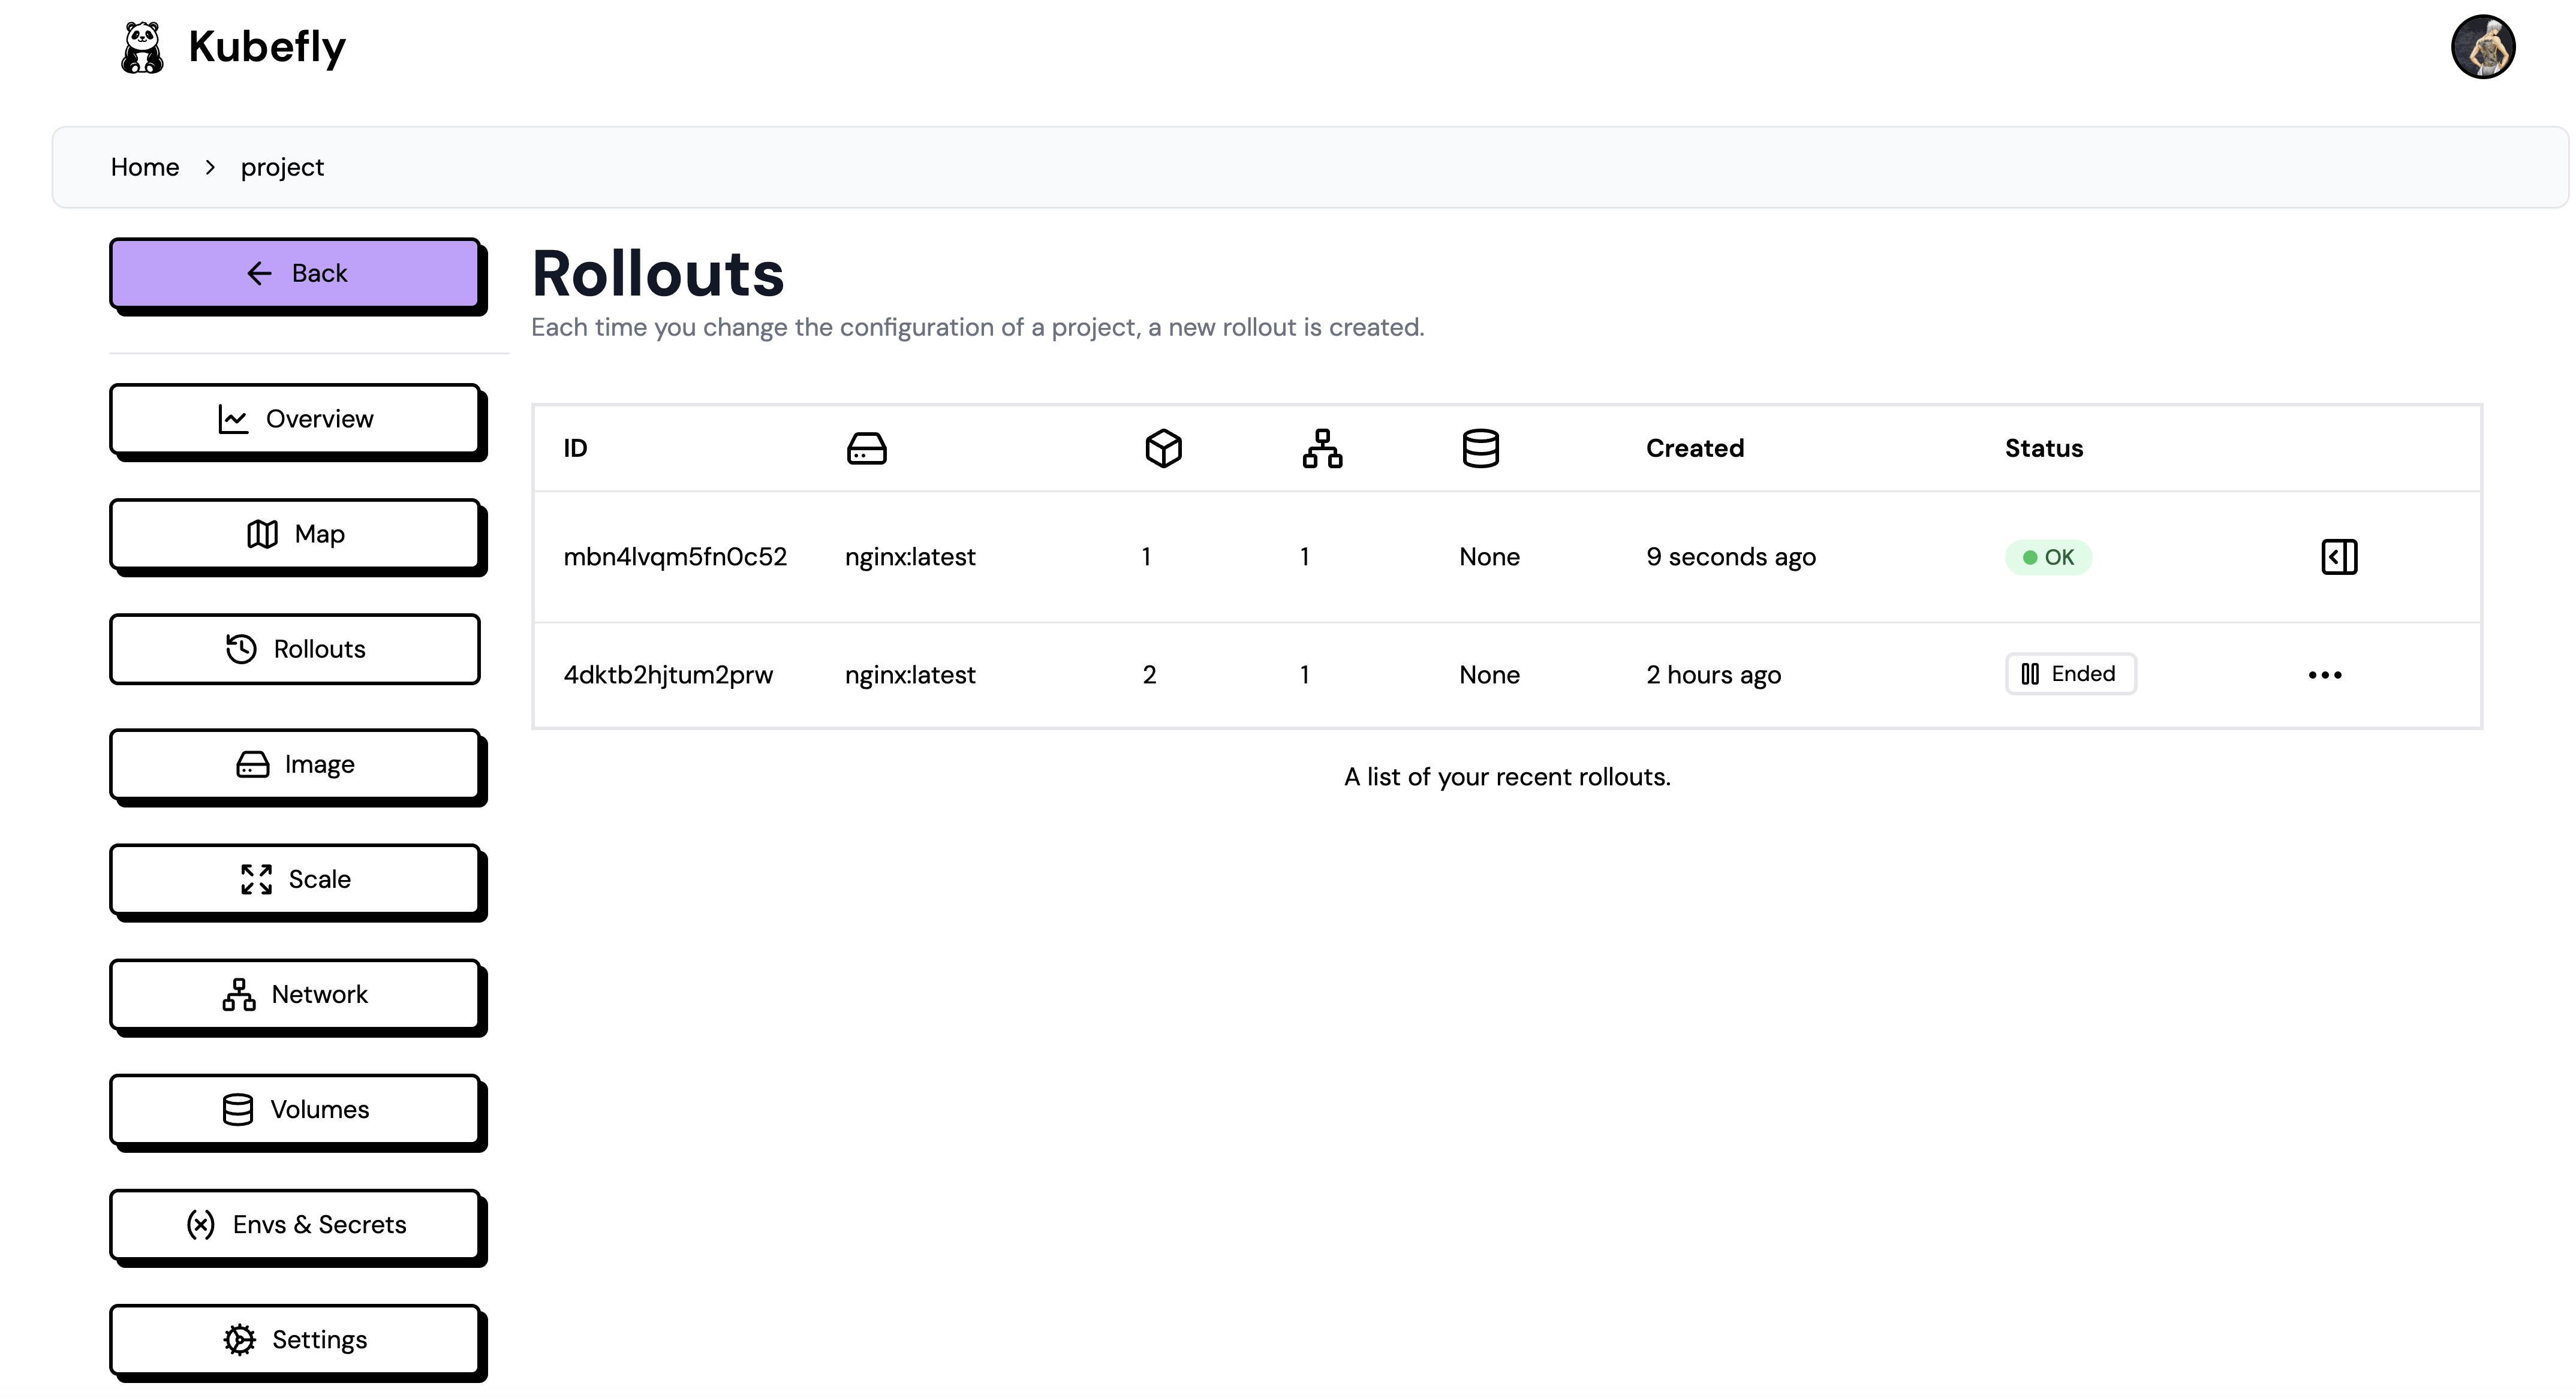This screenshot has width=2576, height=1398.
Task: Open project Settings from sidebar
Action: pyautogui.click(x=295, y=1339)
